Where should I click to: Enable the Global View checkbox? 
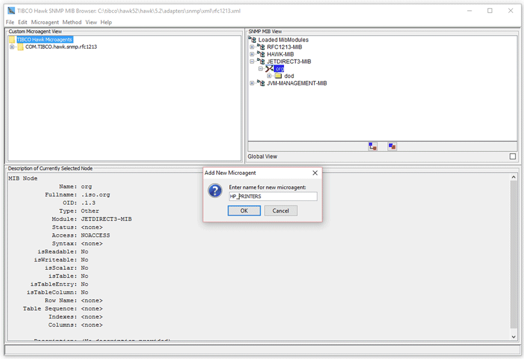click(x=513, y=156)
